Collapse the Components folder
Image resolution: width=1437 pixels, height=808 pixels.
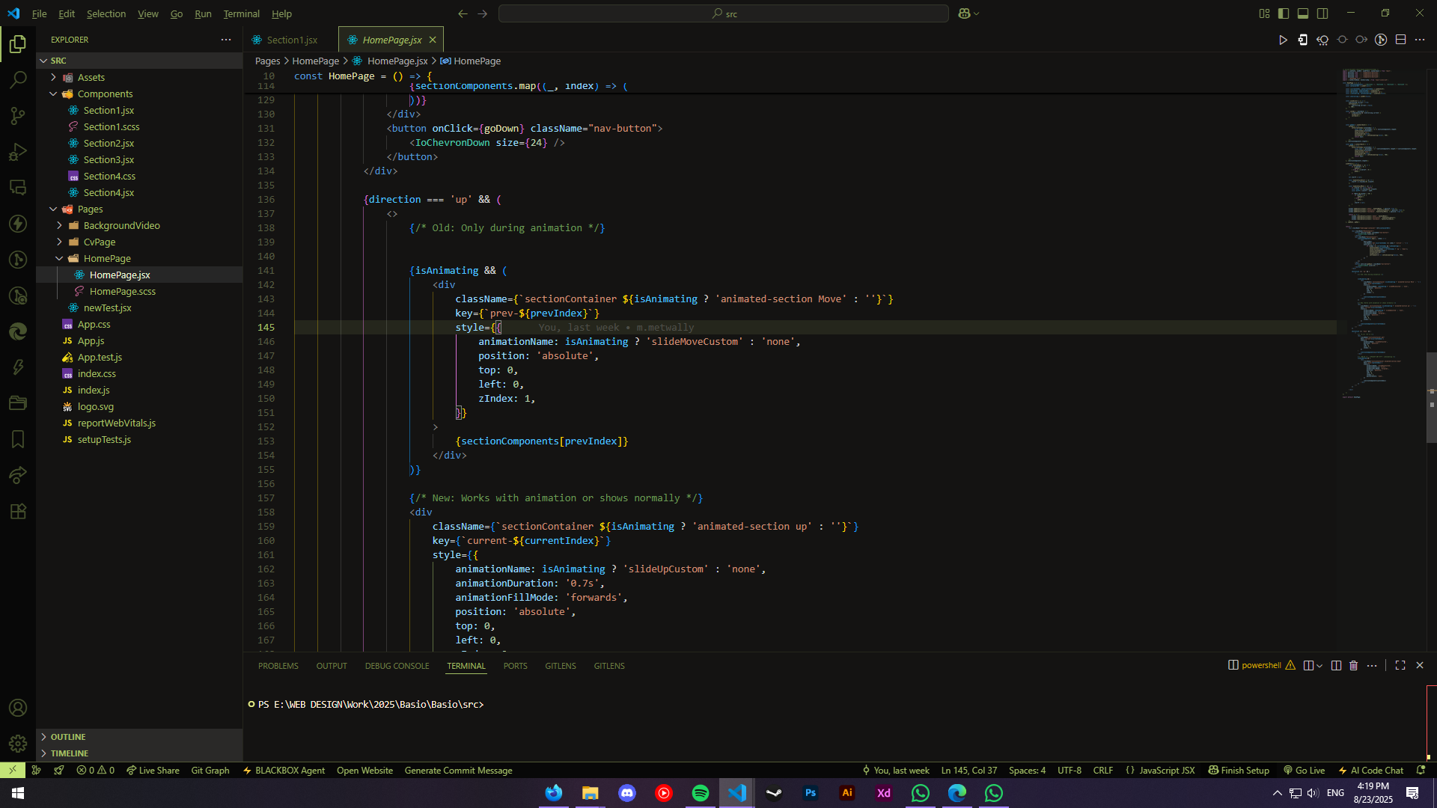pos(105,94)
